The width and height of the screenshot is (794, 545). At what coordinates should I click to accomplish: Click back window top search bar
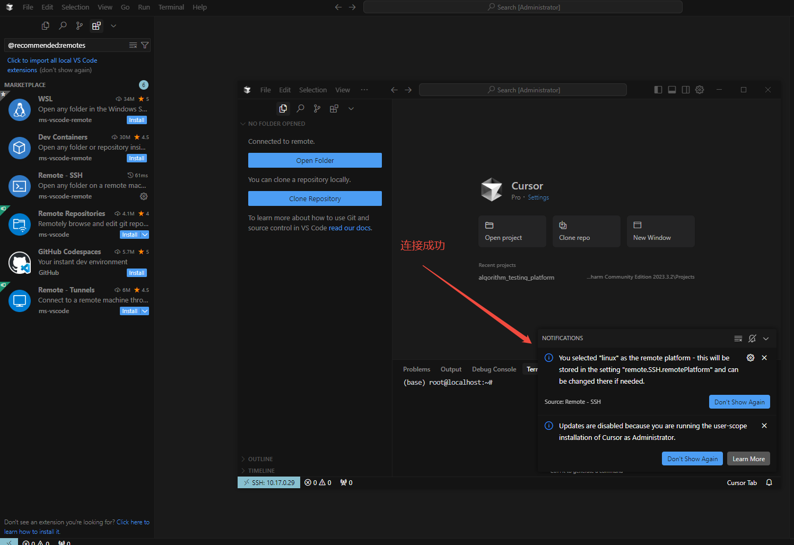pos(522,7)
